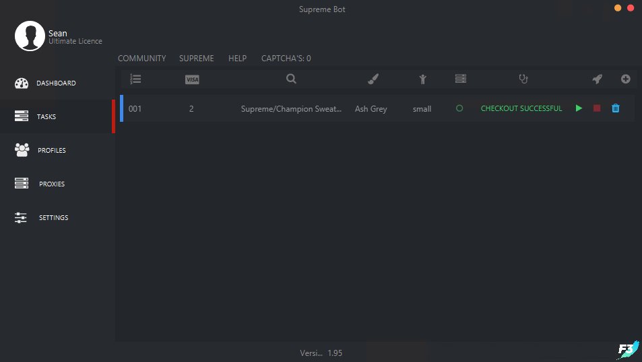Open the Settings sliders icon

[x=20, y=217]
